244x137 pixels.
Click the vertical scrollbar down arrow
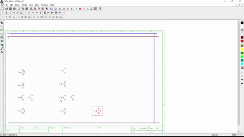pos(239,131)
